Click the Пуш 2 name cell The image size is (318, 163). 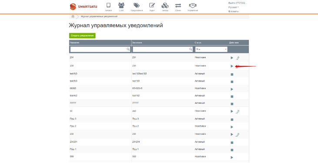73,126
